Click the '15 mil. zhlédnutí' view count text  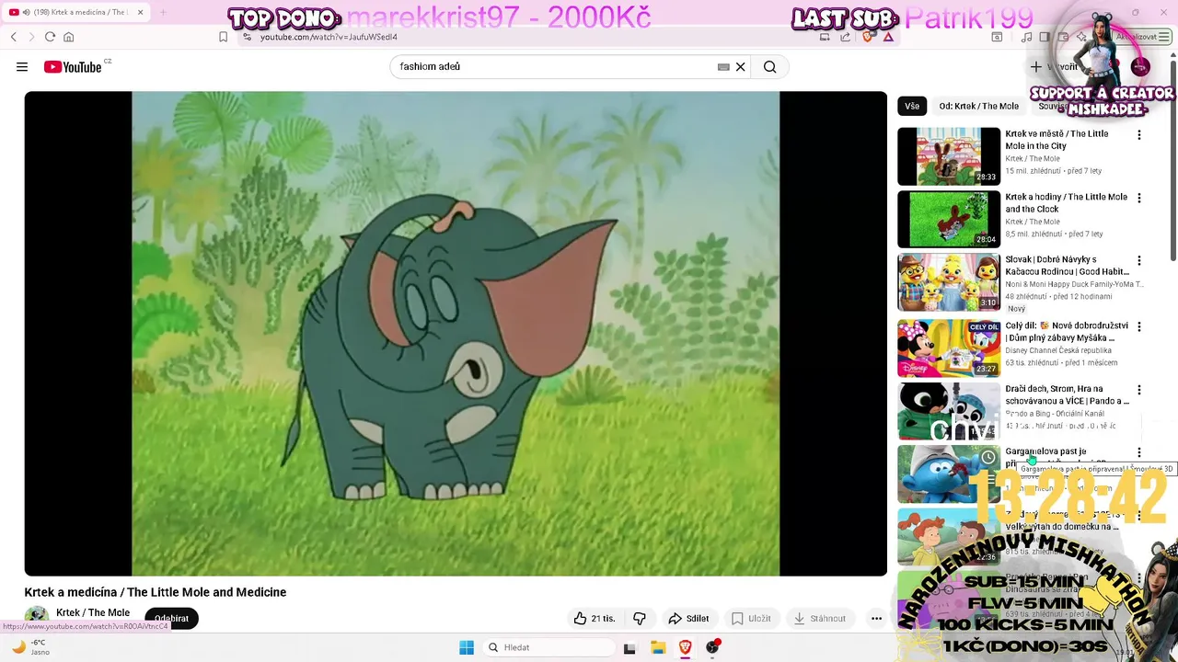point(1033,171)
